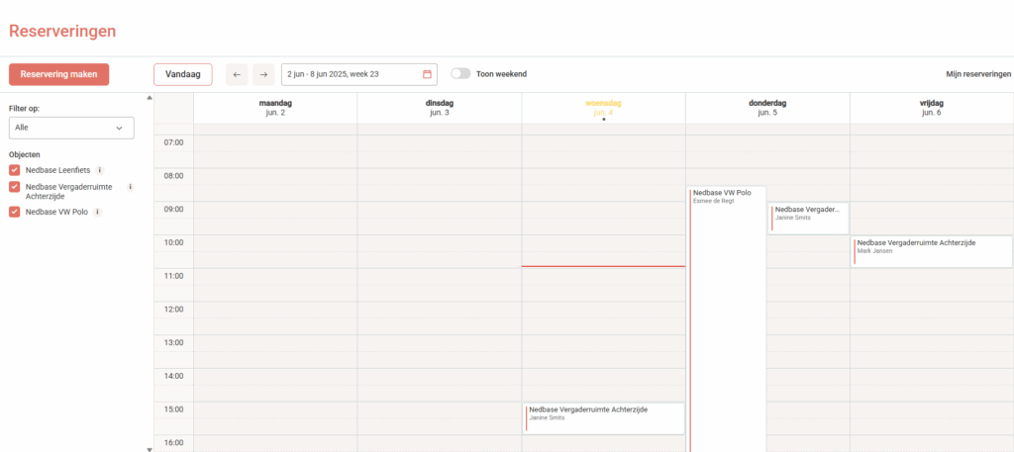1014x452 pixels.
Task: Click info icon next to Nedbase Leenfiets
Action: [x=100, y=170]
